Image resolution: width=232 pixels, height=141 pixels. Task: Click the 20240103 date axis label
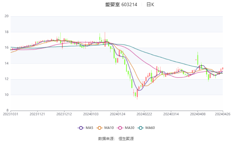(x=91, y=114)
